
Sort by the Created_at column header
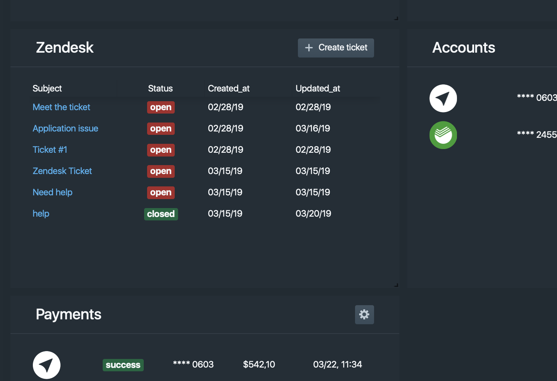coord(228,89)
